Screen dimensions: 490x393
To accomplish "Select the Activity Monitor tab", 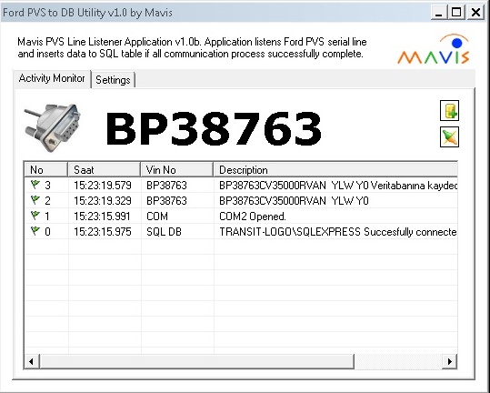I will (52, 78).
